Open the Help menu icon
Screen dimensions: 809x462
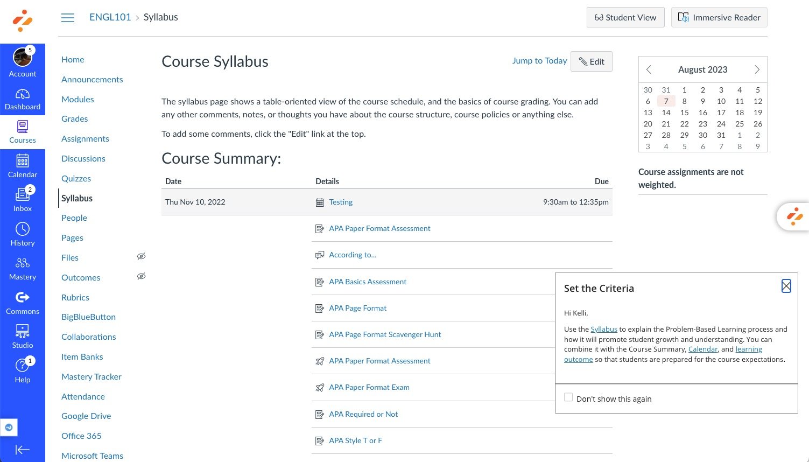[x=23, y=370]
